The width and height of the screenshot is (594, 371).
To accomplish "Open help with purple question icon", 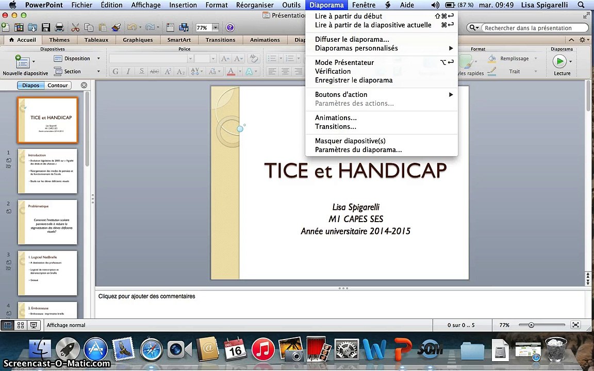I will (x=230, y=27).
